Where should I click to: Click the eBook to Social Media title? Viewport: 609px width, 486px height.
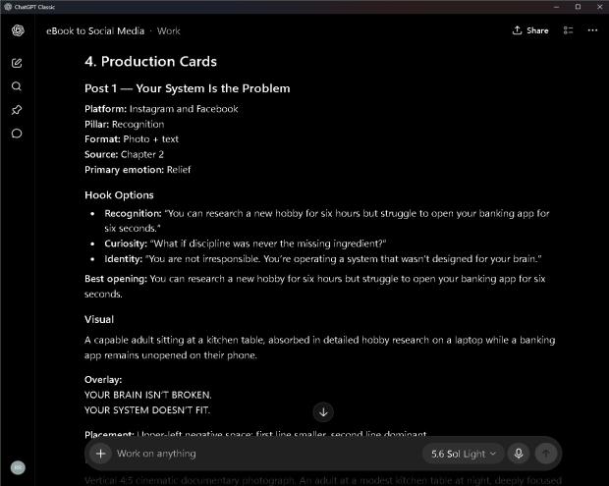[95, 31]
